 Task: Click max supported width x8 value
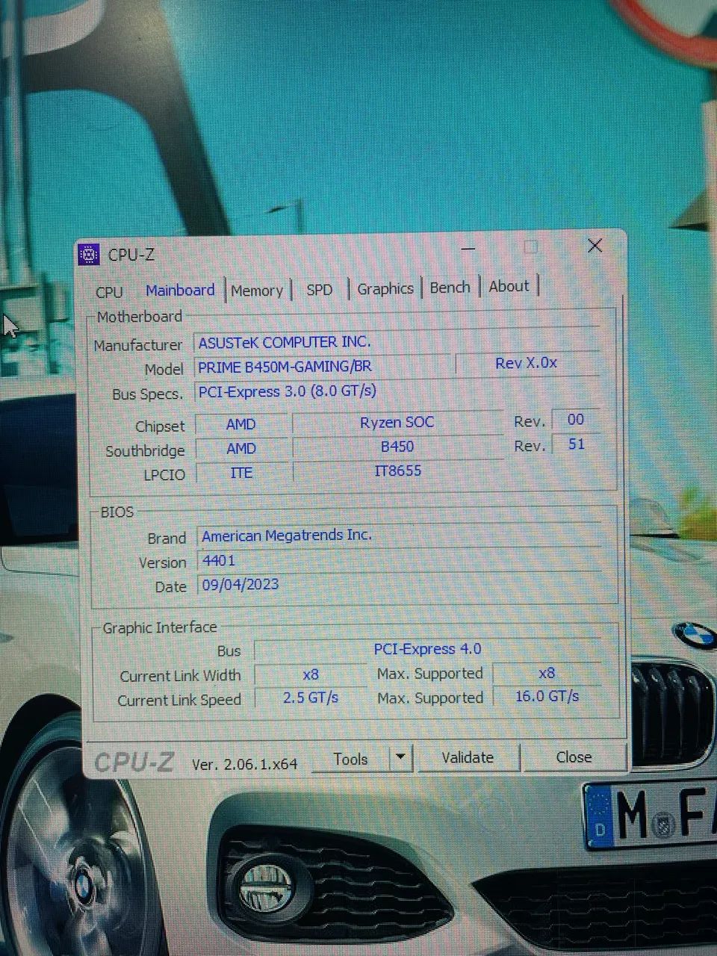pos(547,672)
